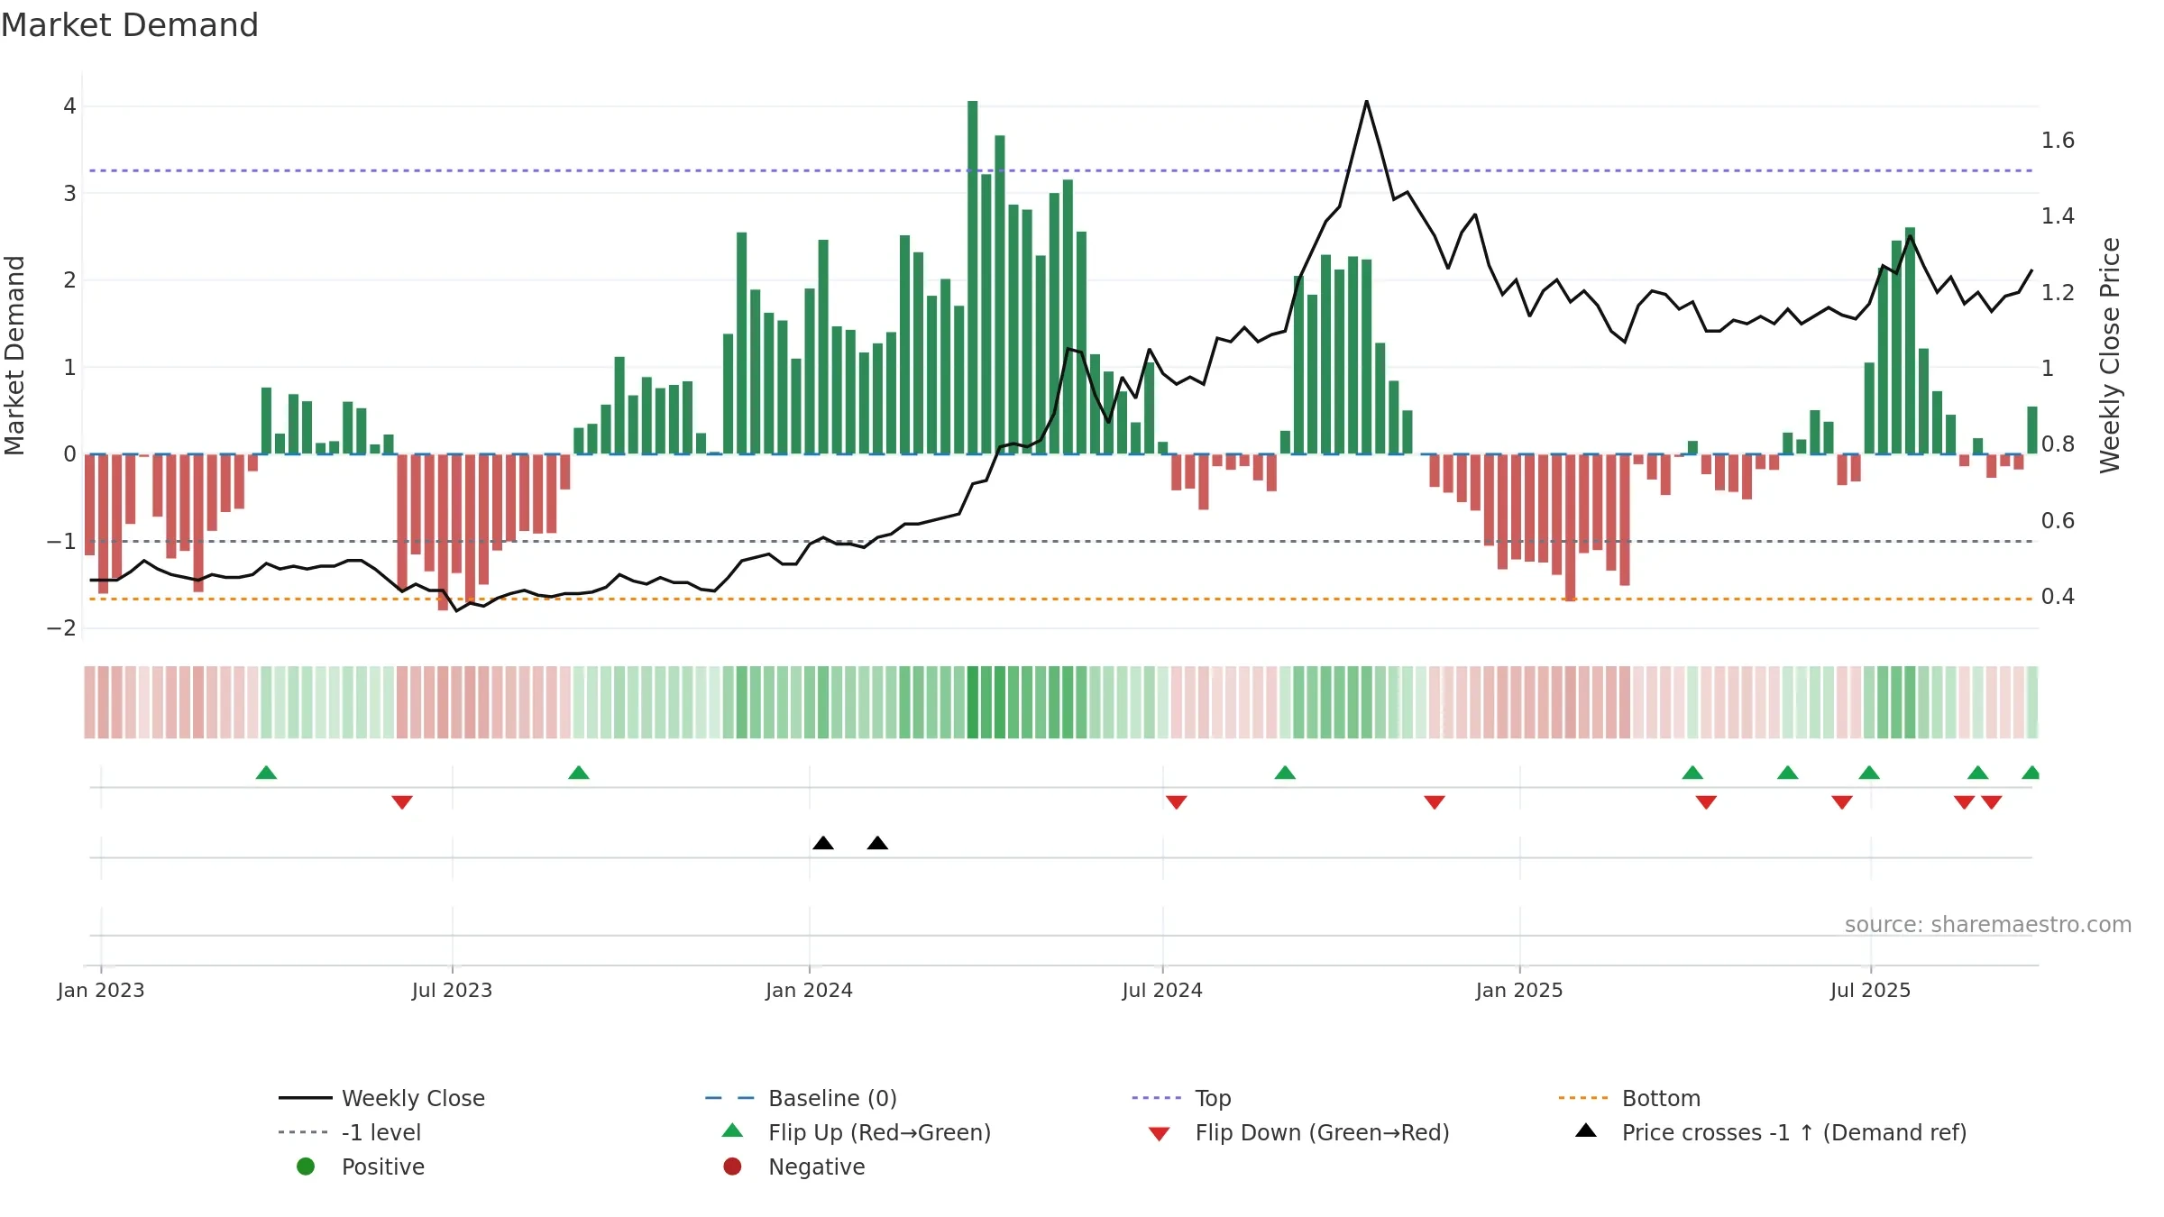This screenshot has width=2164, height=1217.
Task: Toggle Flip Down (Green→Red) legend entry
Action: pos(1298,1132)
